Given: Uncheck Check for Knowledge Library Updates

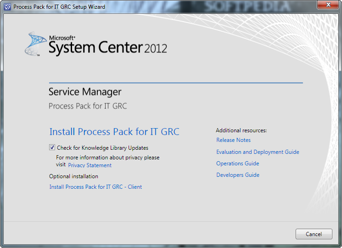Looking at the screenshot, I should (x=52, y=147).
